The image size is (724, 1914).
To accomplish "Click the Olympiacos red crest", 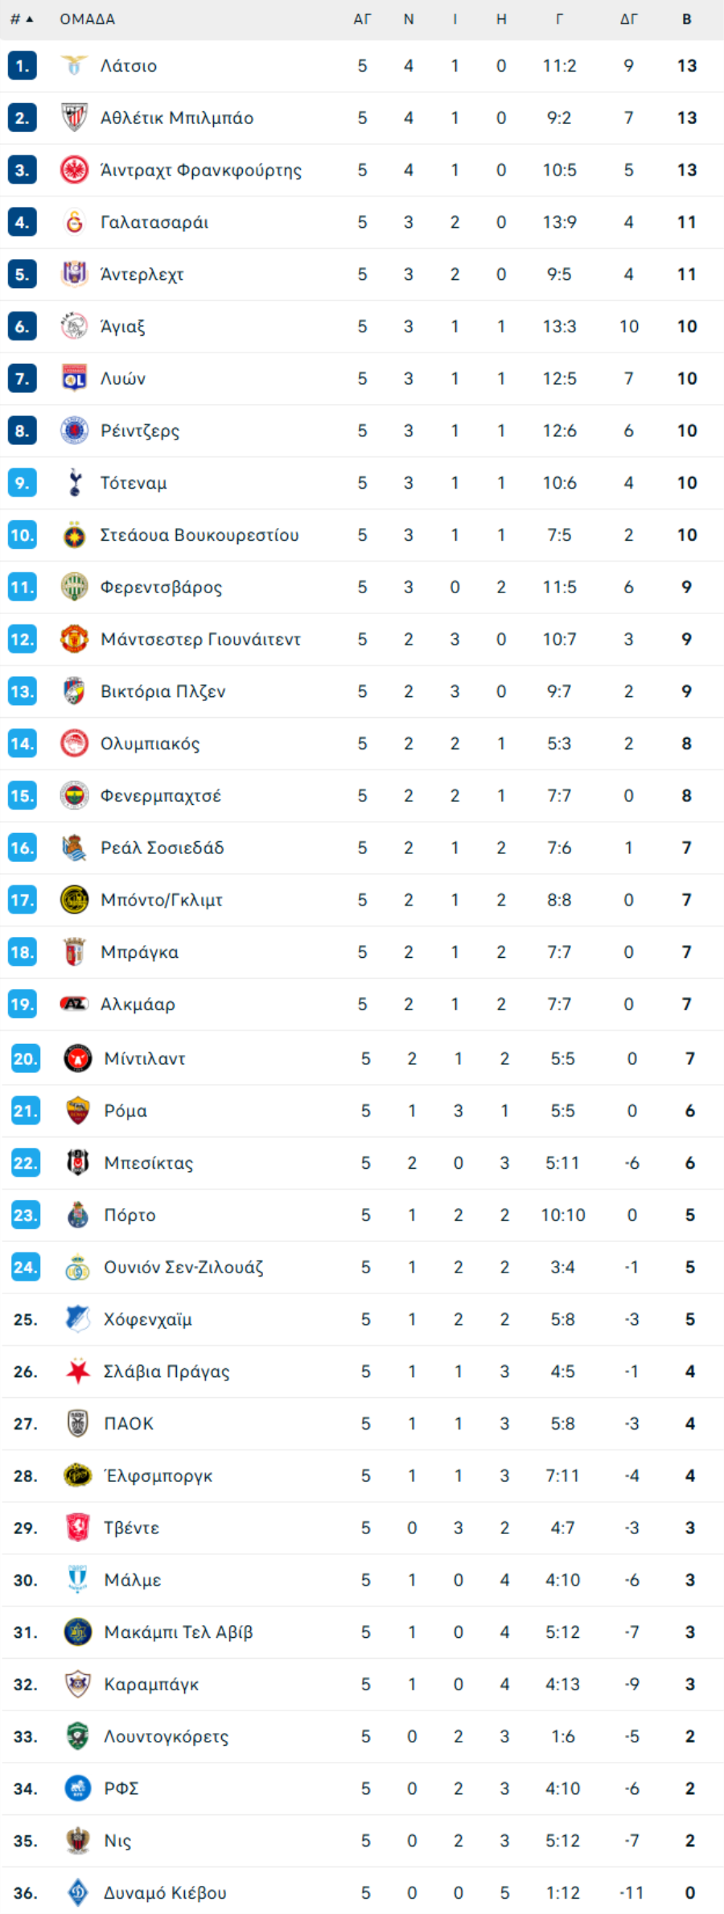I will point(74,744).
